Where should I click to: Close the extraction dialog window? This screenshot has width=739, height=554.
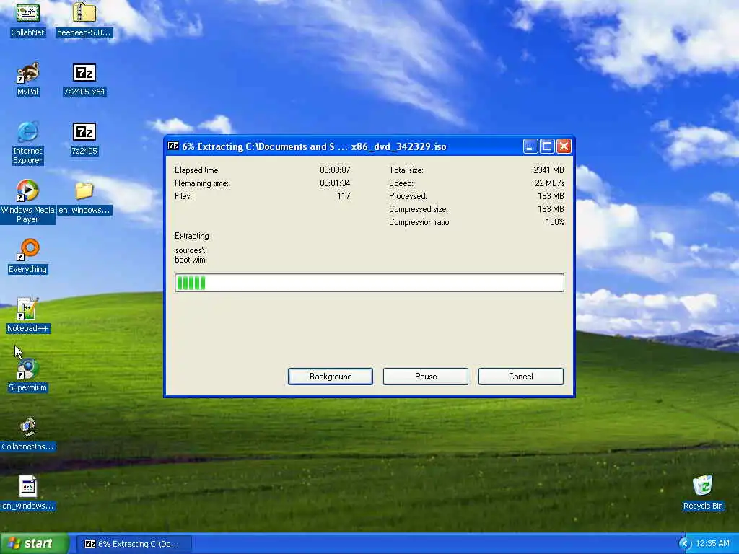pos(564,146)
